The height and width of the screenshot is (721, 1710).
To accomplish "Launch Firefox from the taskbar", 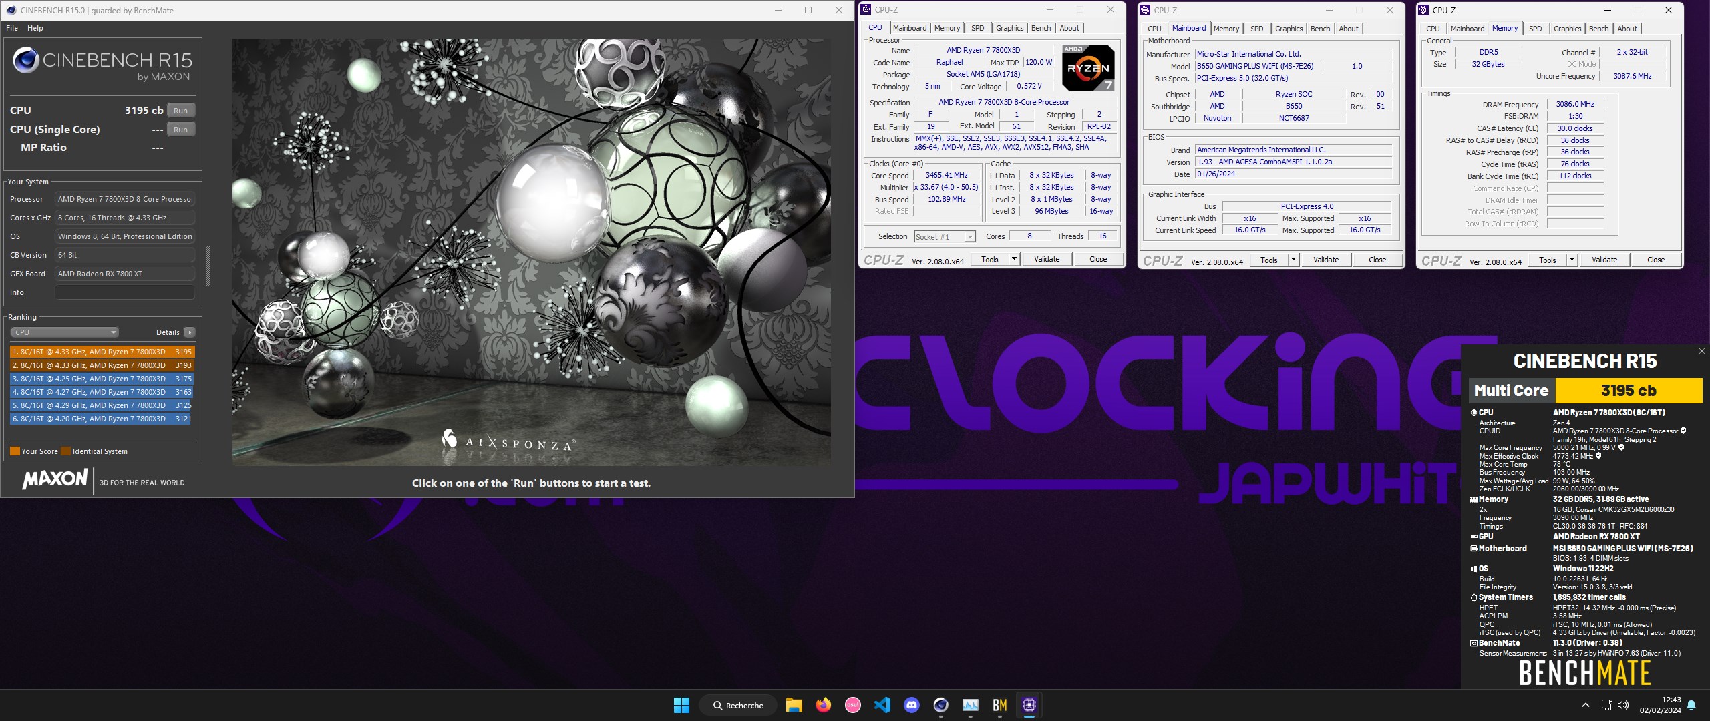I will click(x=823, y=705).
